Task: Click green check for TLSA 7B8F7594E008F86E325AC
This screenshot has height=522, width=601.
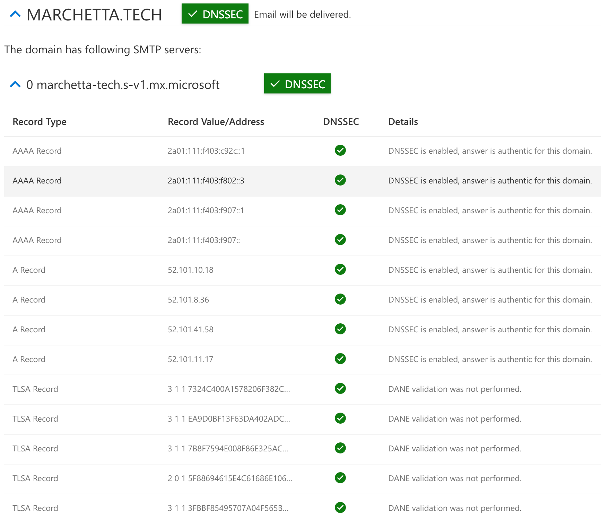Action: coord(340,448)
